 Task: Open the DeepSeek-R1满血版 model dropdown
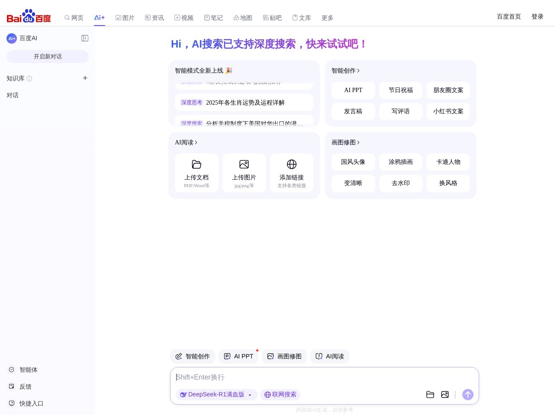pos(216,395)
